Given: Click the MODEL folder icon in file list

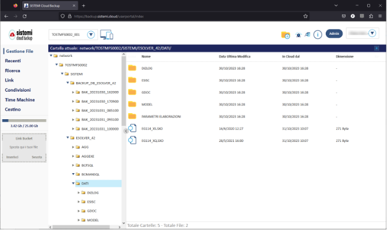Looking at the screenshot, I should tap(132, 104).
